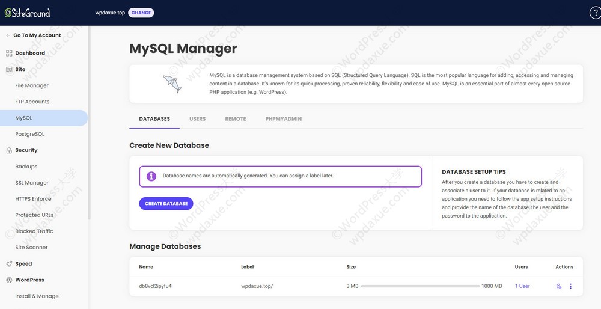Click the database size usage bar
The width and height of the screenshot is (601, 309).
tap(420, 286)
